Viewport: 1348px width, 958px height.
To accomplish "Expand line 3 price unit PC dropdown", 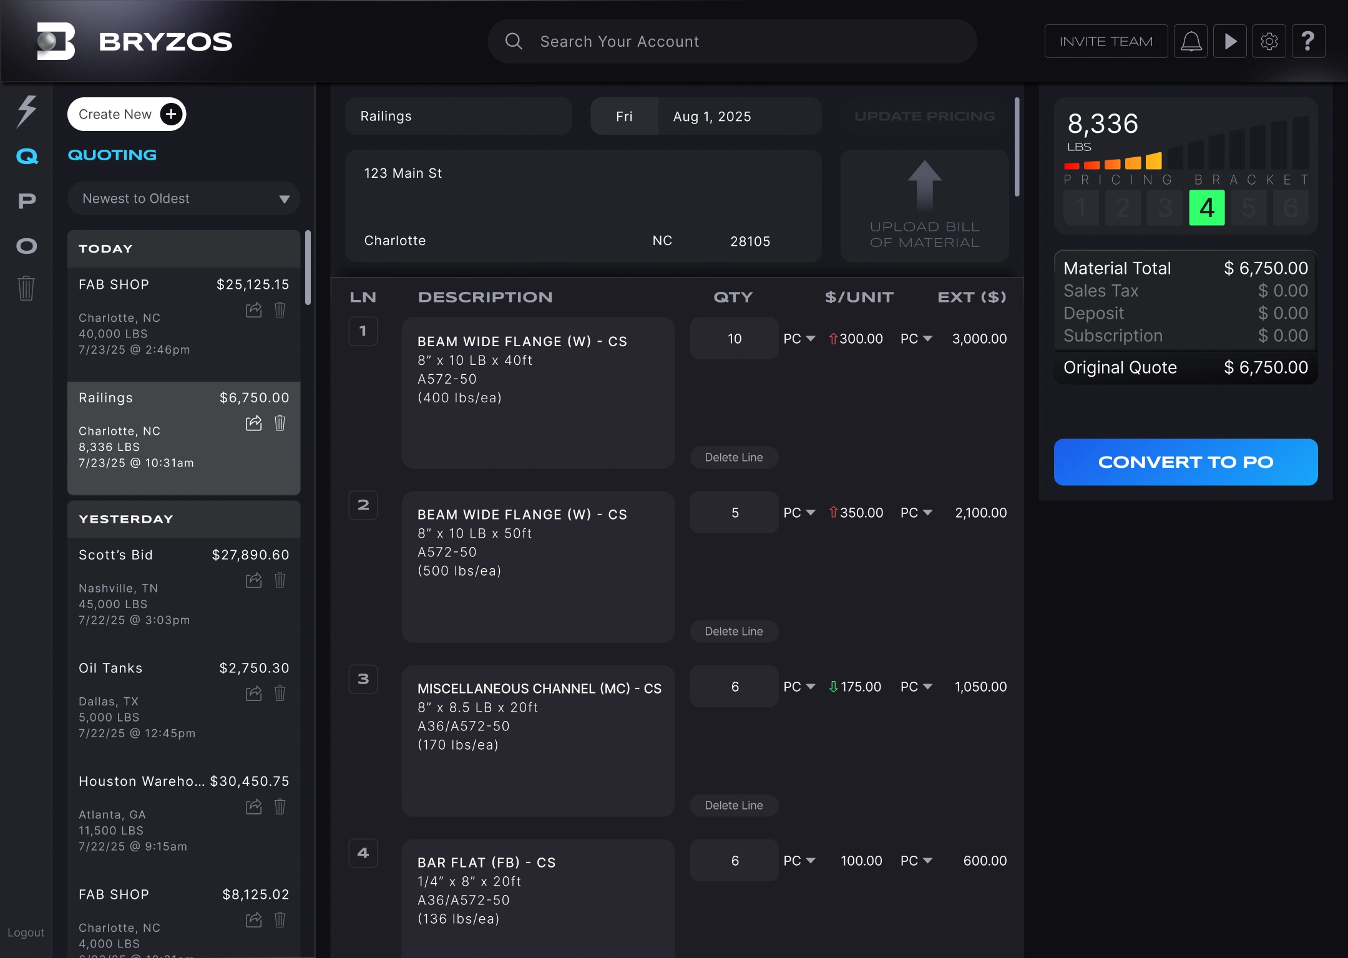I will click(x=916, y=687).
